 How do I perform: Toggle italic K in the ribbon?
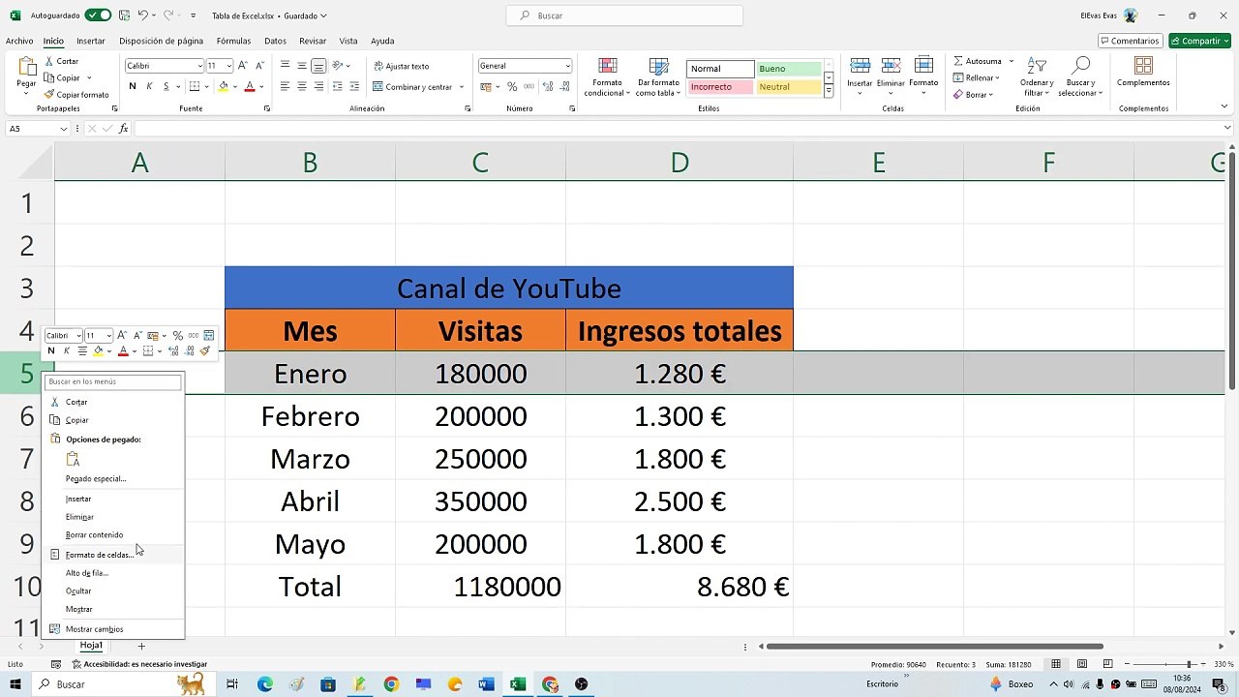(x=149, y=86)
